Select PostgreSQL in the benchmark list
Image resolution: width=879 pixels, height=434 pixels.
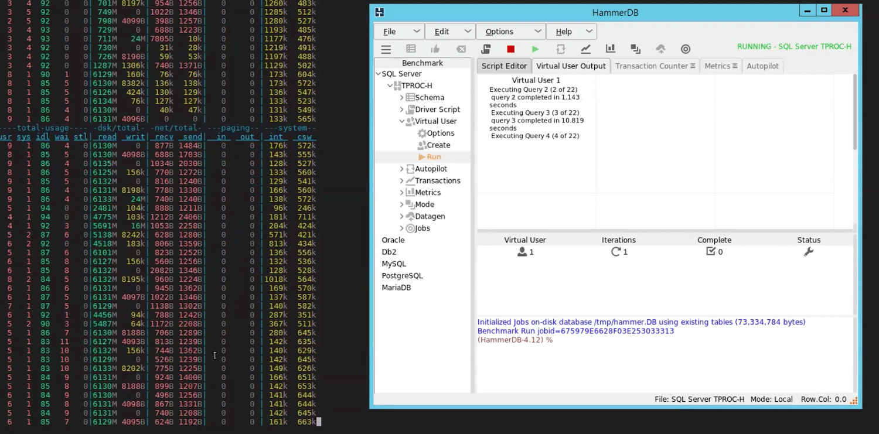click(x=402, y=276)
